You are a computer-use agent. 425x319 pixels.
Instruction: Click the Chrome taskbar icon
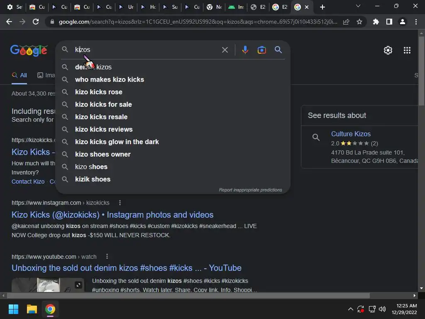[50, 309]
